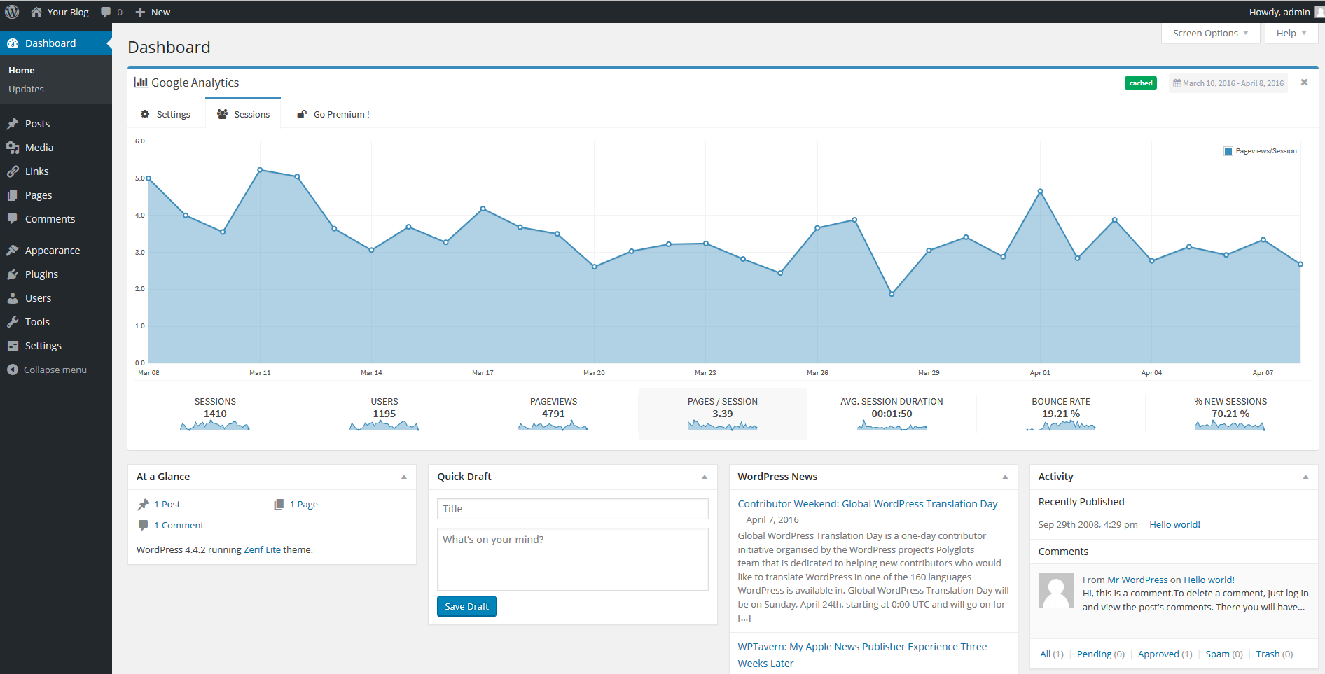Open Your Blog home icon

click(x=36, y=12)
